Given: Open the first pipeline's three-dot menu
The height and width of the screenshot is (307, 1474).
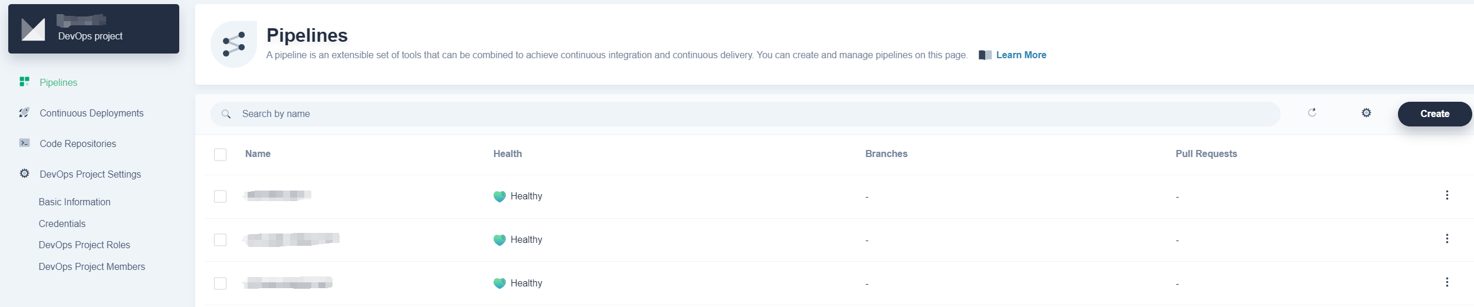Looking at the screenshot, I should click(1447, 195).
